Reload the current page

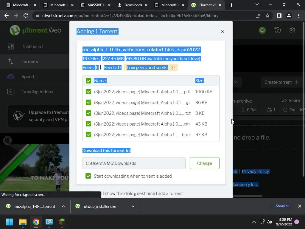pos(26,16)
